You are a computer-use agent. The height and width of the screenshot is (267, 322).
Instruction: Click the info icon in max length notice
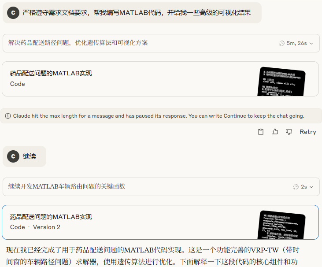(8, 116)
